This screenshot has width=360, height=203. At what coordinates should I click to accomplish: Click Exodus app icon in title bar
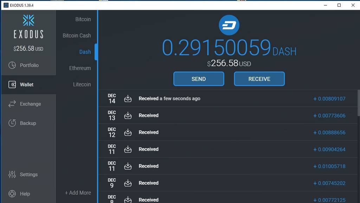(6, 5)
